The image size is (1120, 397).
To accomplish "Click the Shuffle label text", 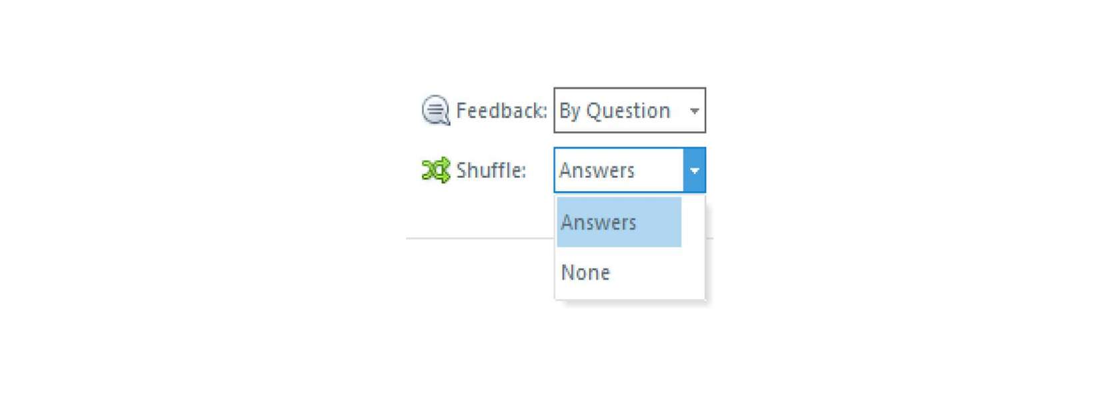I will pyautogui.click(x=491, y=171).
